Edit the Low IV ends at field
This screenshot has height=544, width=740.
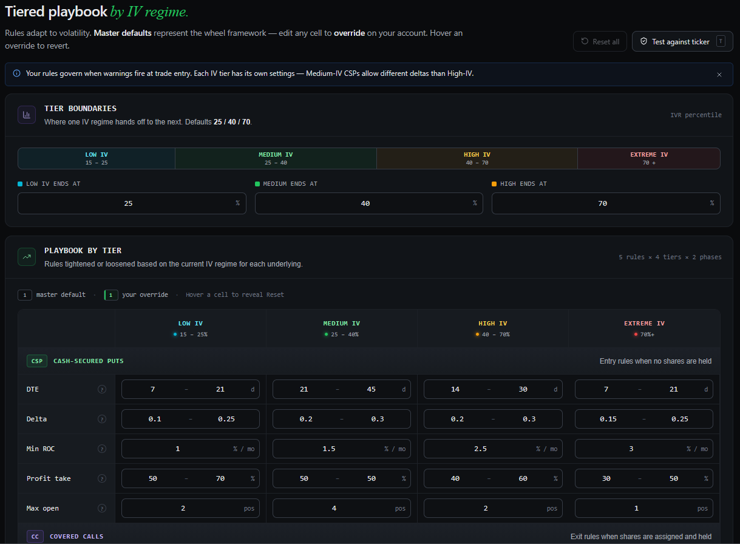[132, 203]
